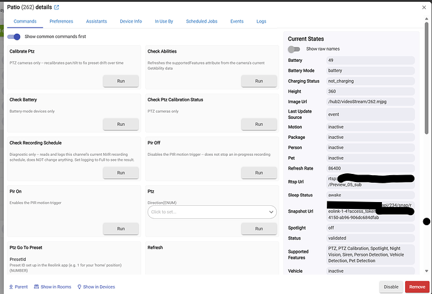The width and height of the screenshot is (432, 294).
Task: Click the Battery Mode value battery
Action: click(x=371, y=71)
